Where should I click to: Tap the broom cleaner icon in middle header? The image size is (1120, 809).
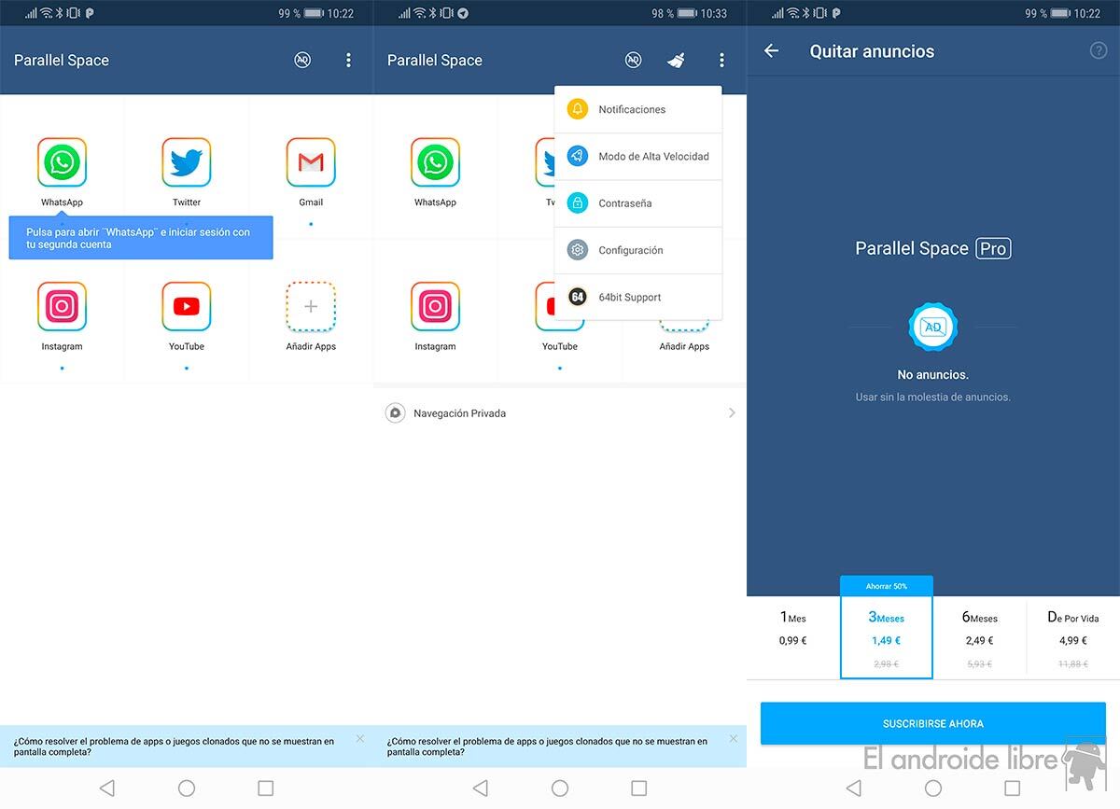[676, 60]
